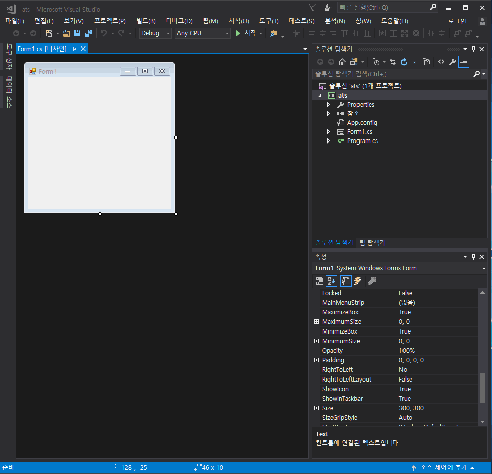Viewport: 492px width, 474px height.
Task: Open Properties via the wrench icon
Action: point(452,62)
